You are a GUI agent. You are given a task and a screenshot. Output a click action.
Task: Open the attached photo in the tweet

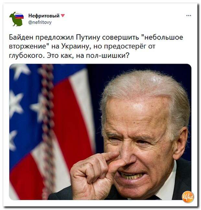click(x=100, y=132)
